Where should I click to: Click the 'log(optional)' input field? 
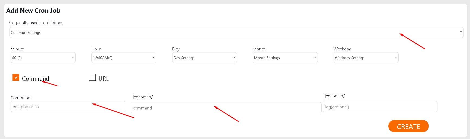pyautogui.click(x=380, y=107)
